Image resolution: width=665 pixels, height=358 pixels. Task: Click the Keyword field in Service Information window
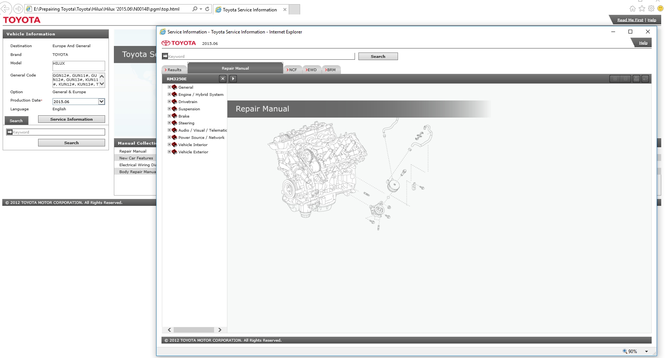[261, 56]
